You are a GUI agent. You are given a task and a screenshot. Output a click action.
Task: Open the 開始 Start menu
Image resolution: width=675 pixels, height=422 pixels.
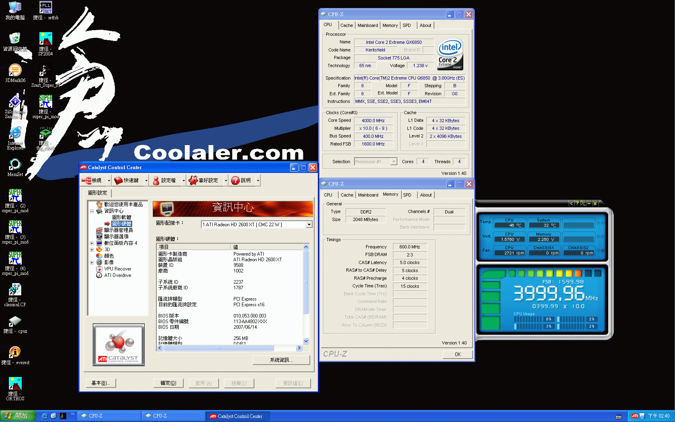(18, 416)
